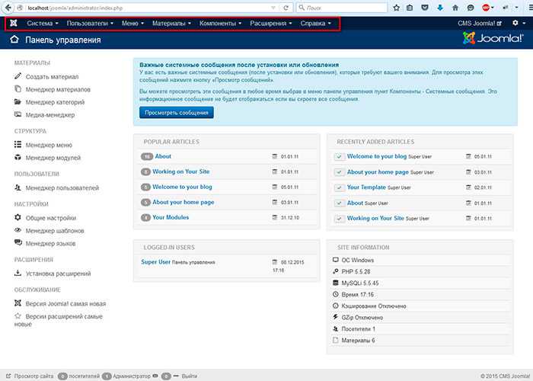Open popular article Working on Your Site

(x=181, y=171)
